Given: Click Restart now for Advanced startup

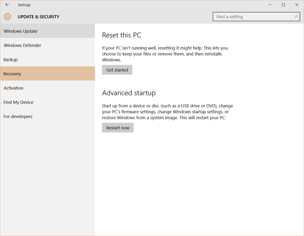Looking at the screenshot, I should pos(118,128).
